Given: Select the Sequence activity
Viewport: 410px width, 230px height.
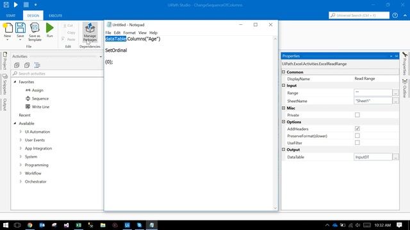Looking at the screenshot, I should 37,98.
